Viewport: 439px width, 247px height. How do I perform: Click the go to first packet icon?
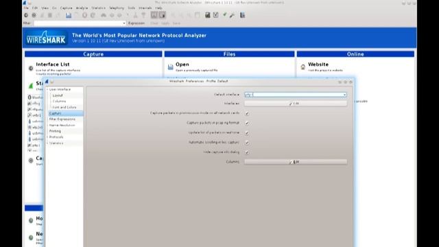[x=136, y=15]
